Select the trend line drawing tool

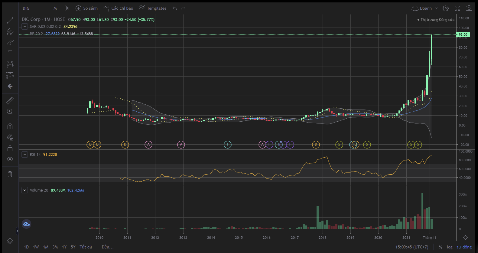coord(10,21)
